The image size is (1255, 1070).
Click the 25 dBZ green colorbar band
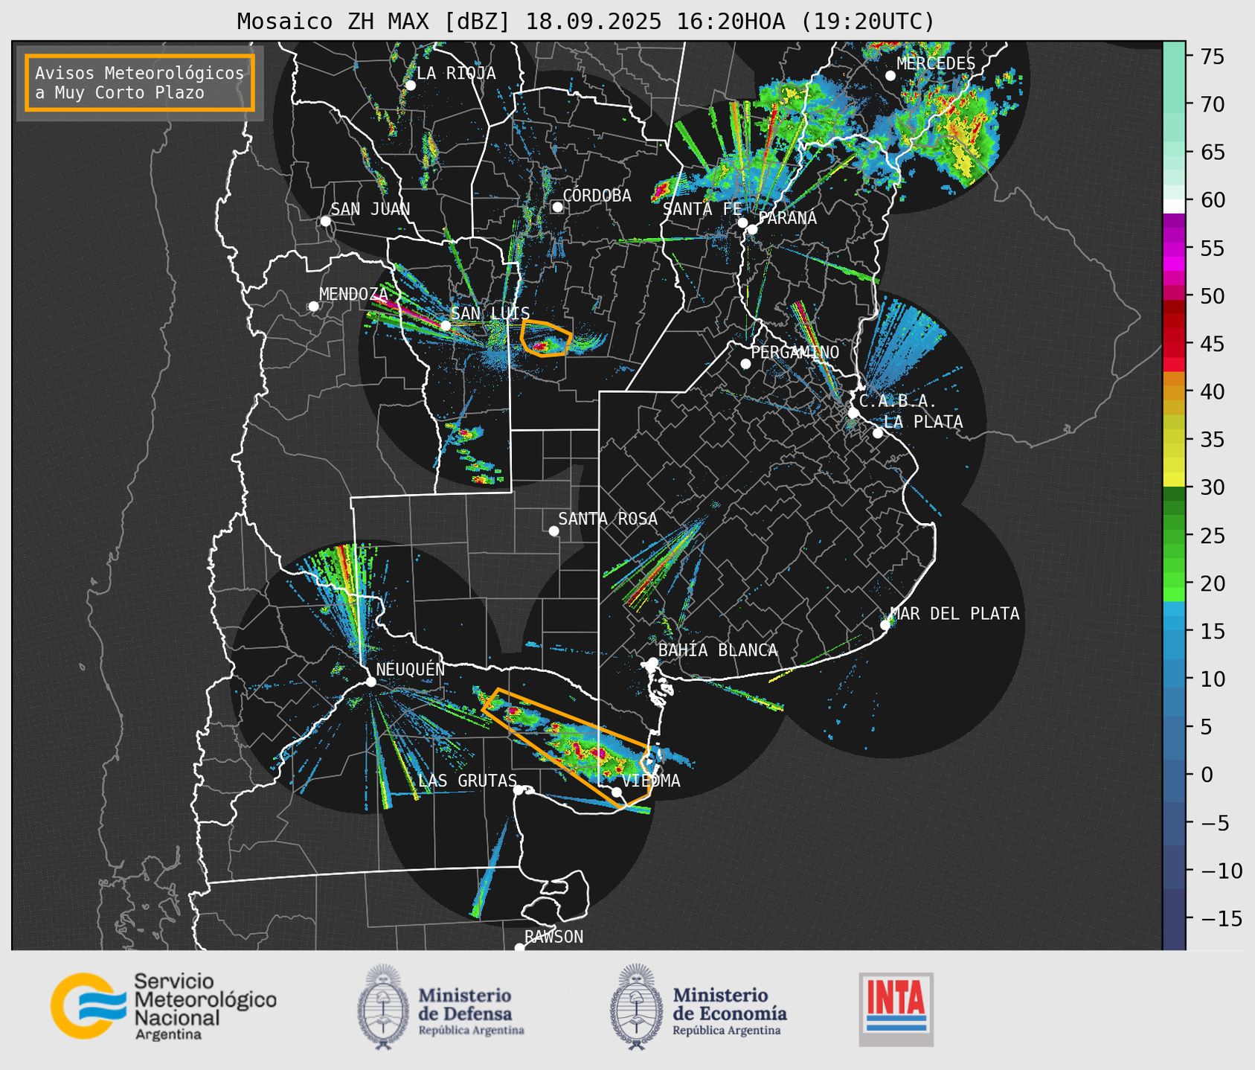point(1174,535)
